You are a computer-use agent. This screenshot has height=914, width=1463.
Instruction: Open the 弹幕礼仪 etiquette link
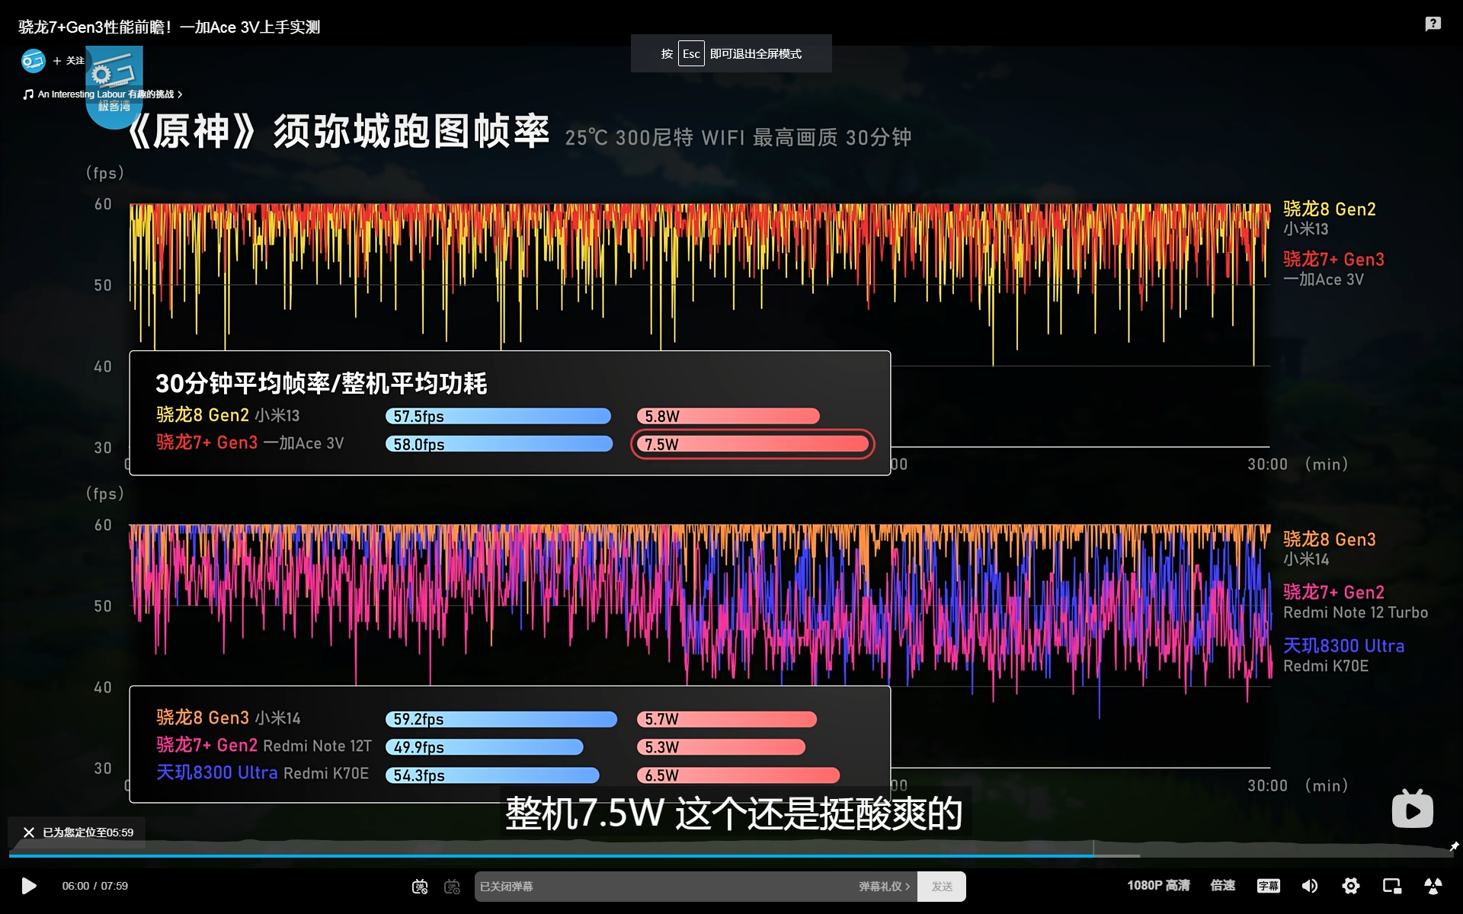point(884,886)
